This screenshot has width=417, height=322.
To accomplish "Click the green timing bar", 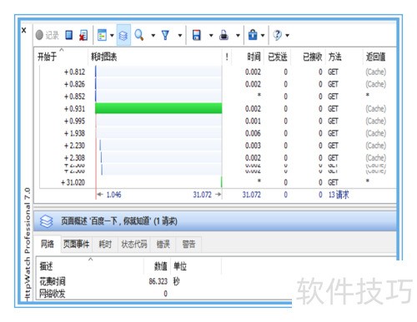I will [x=158, y=108].
